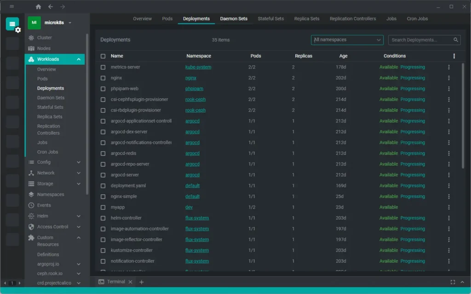Open cluster settings via the gear icon
Viewport: 471px width, 294px height.
coord(17,29)
